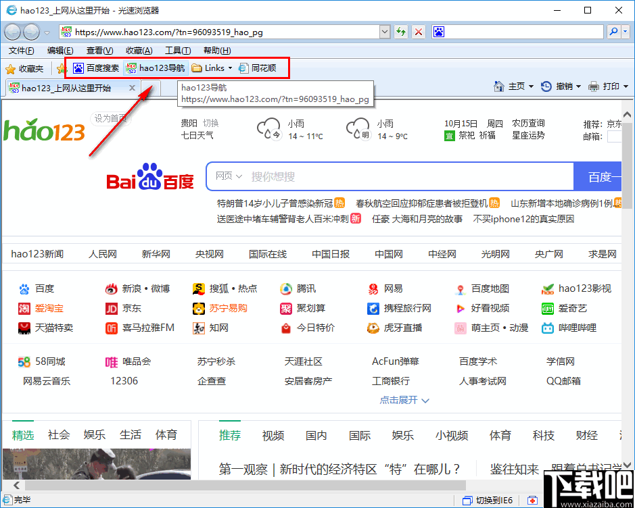Close the hao123 tab

(132, 88)
